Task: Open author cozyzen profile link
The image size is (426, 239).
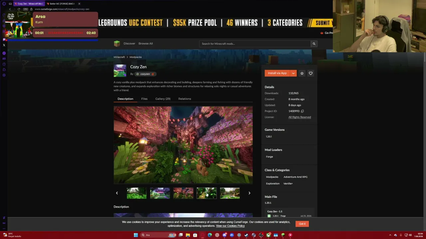Action: [x=145, y=74]
